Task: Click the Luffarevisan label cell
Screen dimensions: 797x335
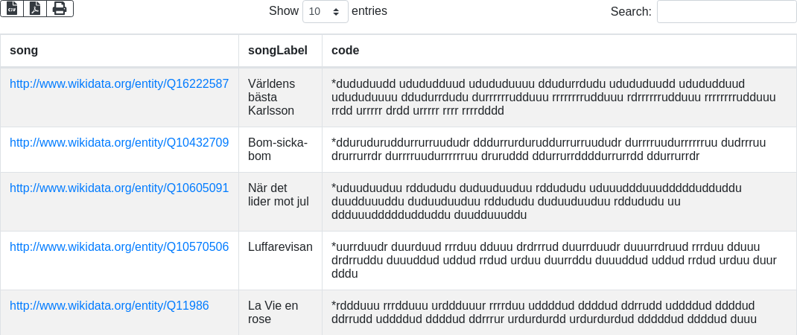Action: (280, 247)
